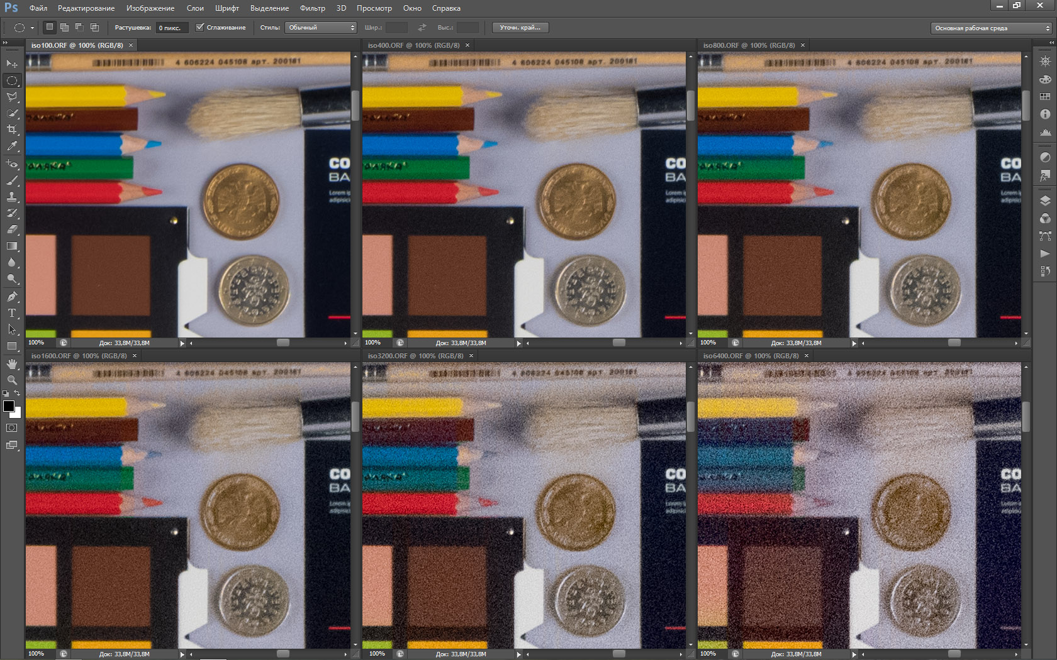Viewport: 1057px width, 660px height.
Task: Click the Растушевка feather input field
Action: pos(171,28)
